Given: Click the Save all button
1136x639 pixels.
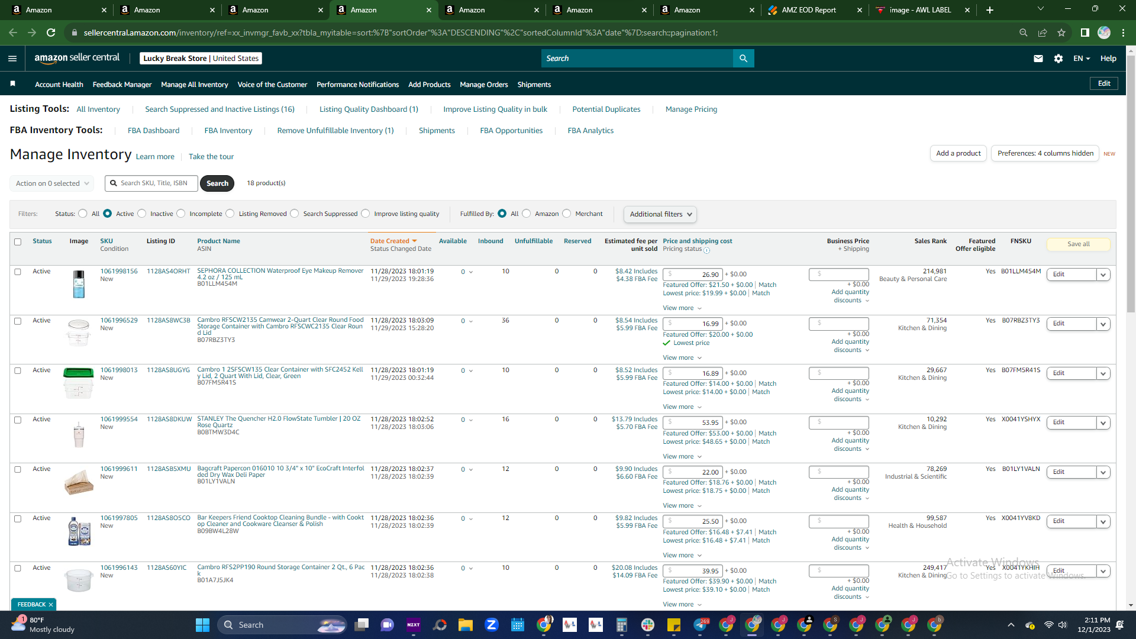Looking at the screenshot, I should [x=1079, y=244].
